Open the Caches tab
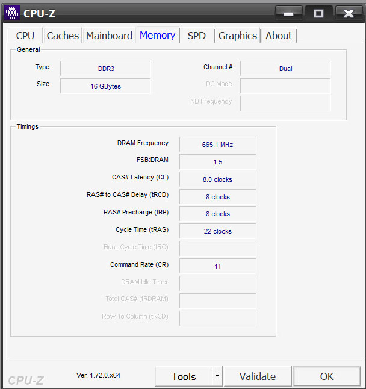Image resolution: width=366 pixels, height=389 pixels. coord(63,36)
